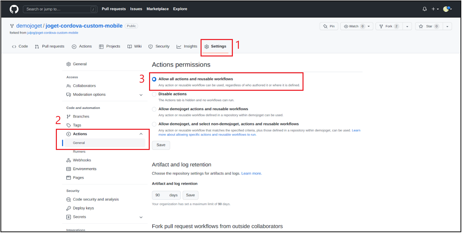Pin this repository with the Pin button
The image size is (462, 233).
pos(329,26)
